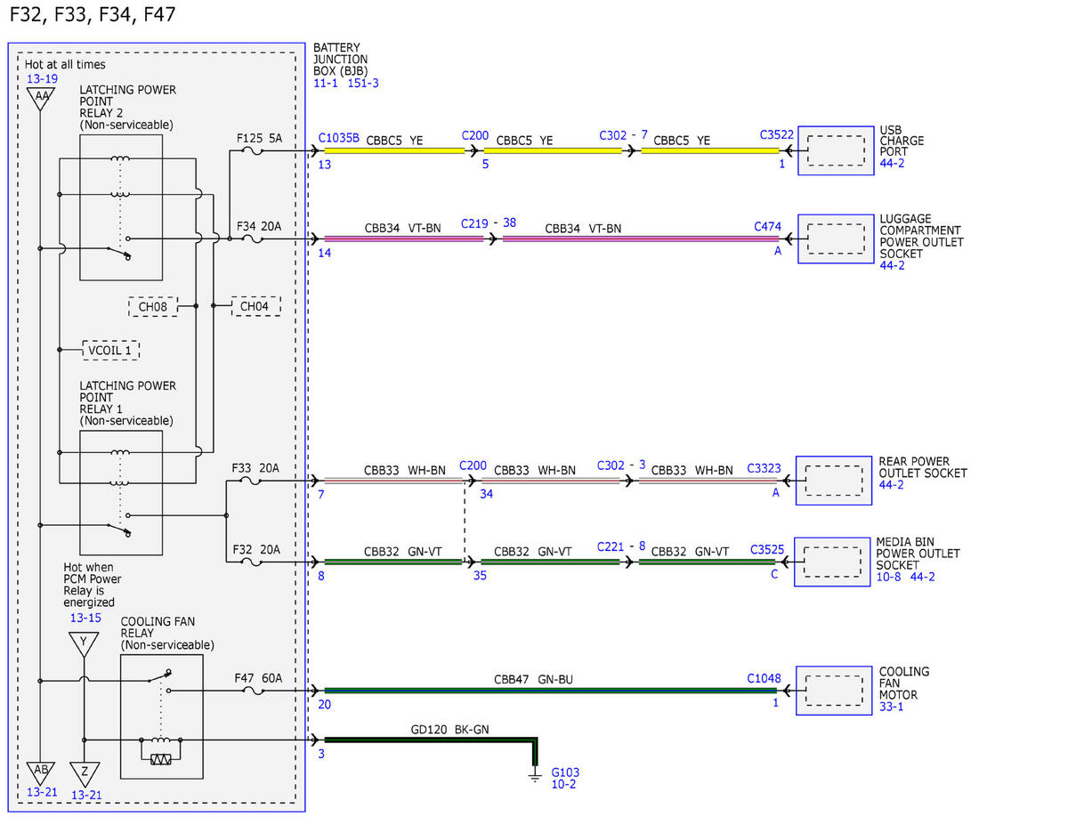
Task: Click C200 connector on the CBBC5 wire
Action: point(475,135)
